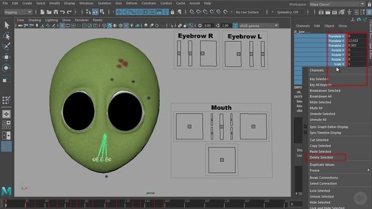Open a scene using the folder icon
Image resolution: width=372 pixels, height=209 pixels.
point(49,12)
